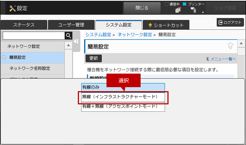Click the ログアウト button

click(x=230, y=22)
